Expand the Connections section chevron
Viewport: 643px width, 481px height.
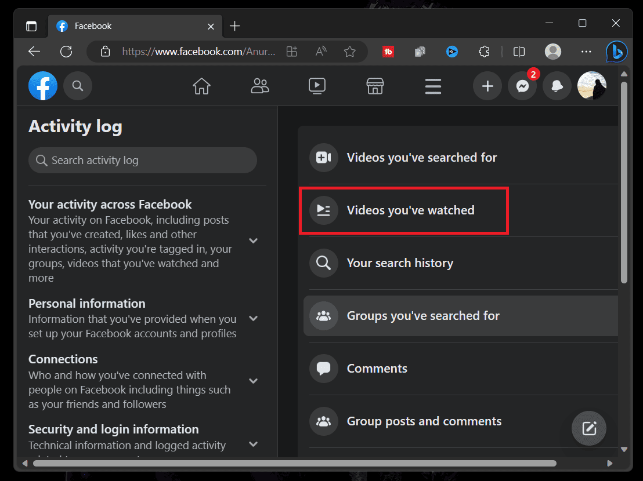(254, 381)
